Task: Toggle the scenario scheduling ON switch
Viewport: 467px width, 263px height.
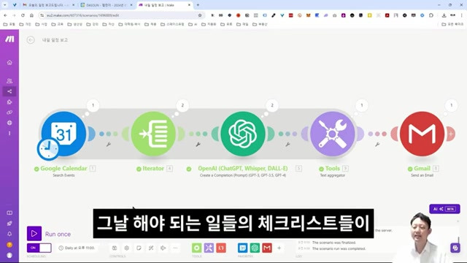Action: click(x=39, y=248)
